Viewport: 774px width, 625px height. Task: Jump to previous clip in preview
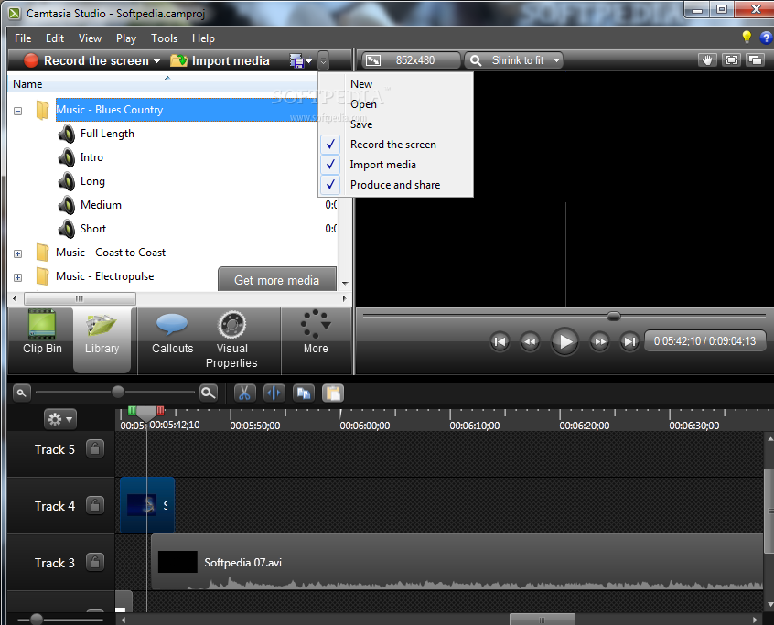[500, 341]
